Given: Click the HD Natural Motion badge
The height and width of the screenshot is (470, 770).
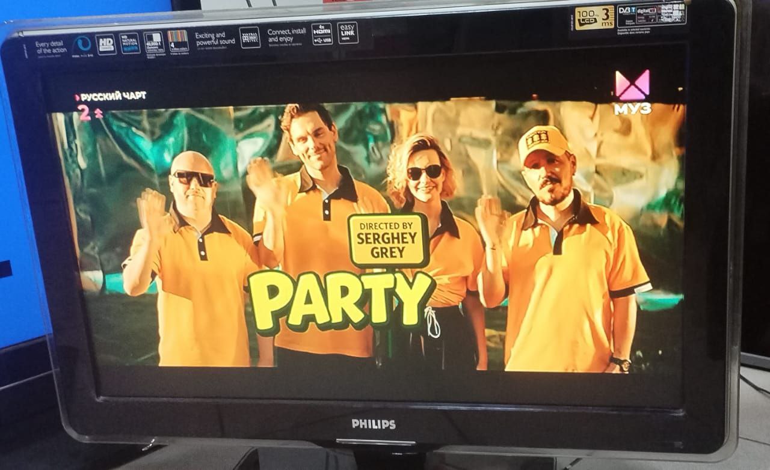Looking at the screenshot, I should [x=129, y=43].
